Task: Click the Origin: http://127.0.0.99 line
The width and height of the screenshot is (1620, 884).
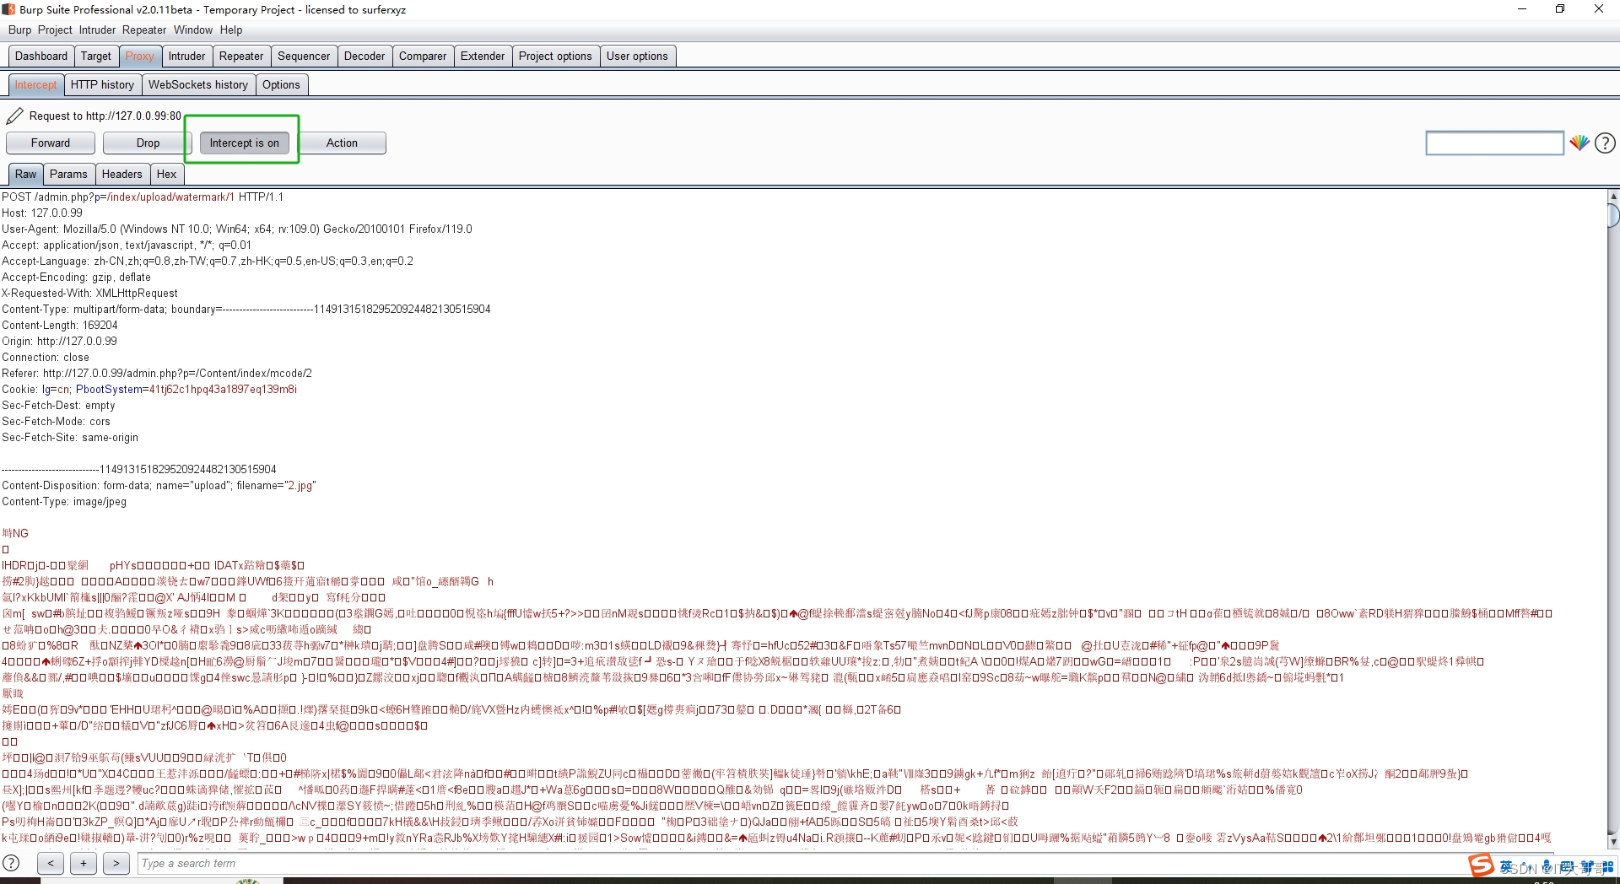Action: [x=60, y=341]
